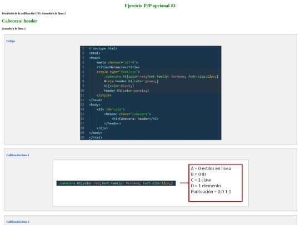Click the '<style type="text/css">' code line

click(x=118, y=72)
